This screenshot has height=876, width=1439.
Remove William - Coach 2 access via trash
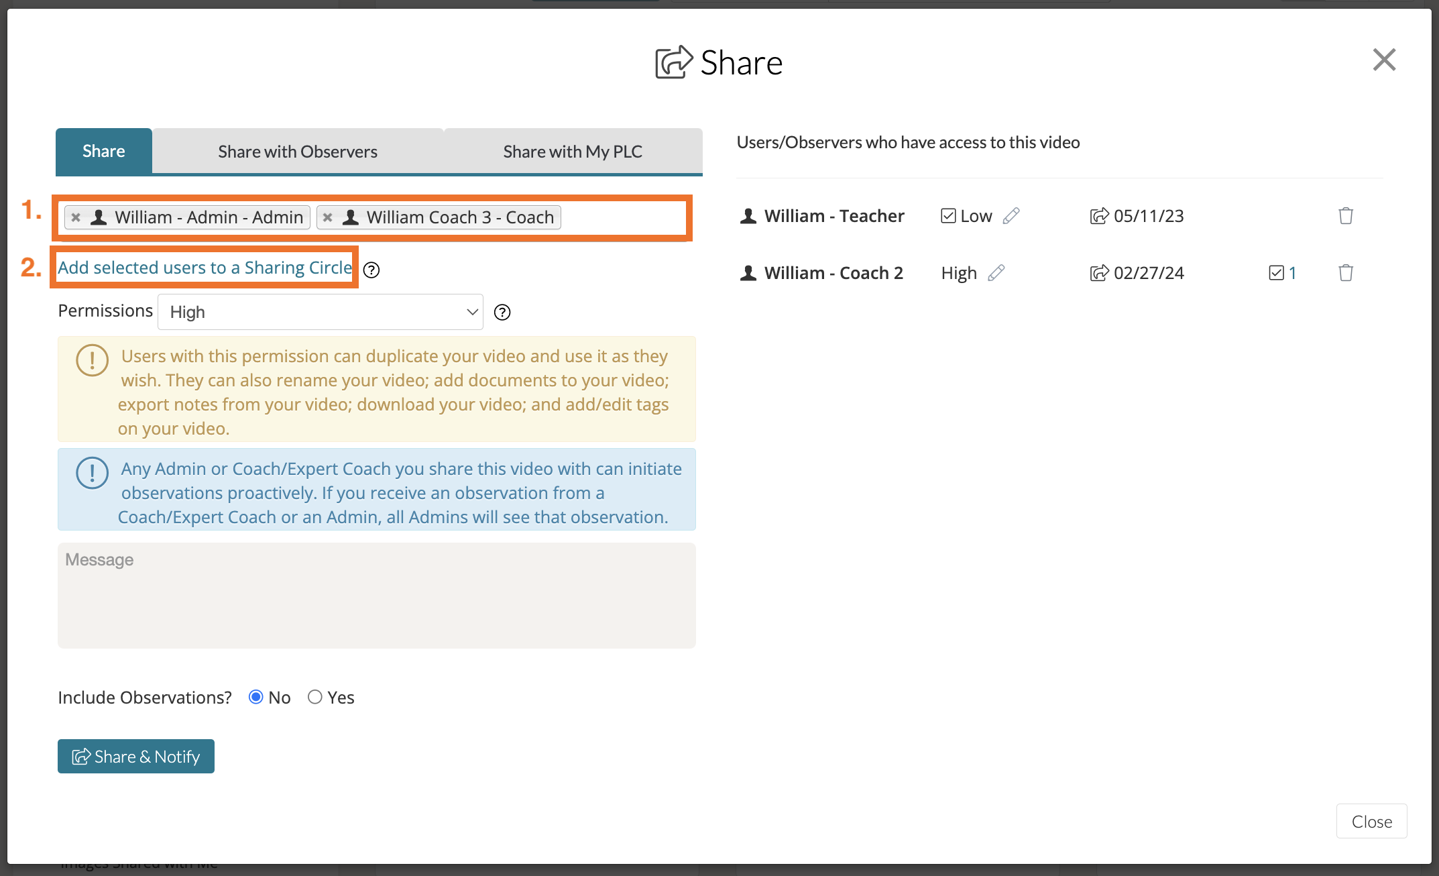tap(1345, 273)
